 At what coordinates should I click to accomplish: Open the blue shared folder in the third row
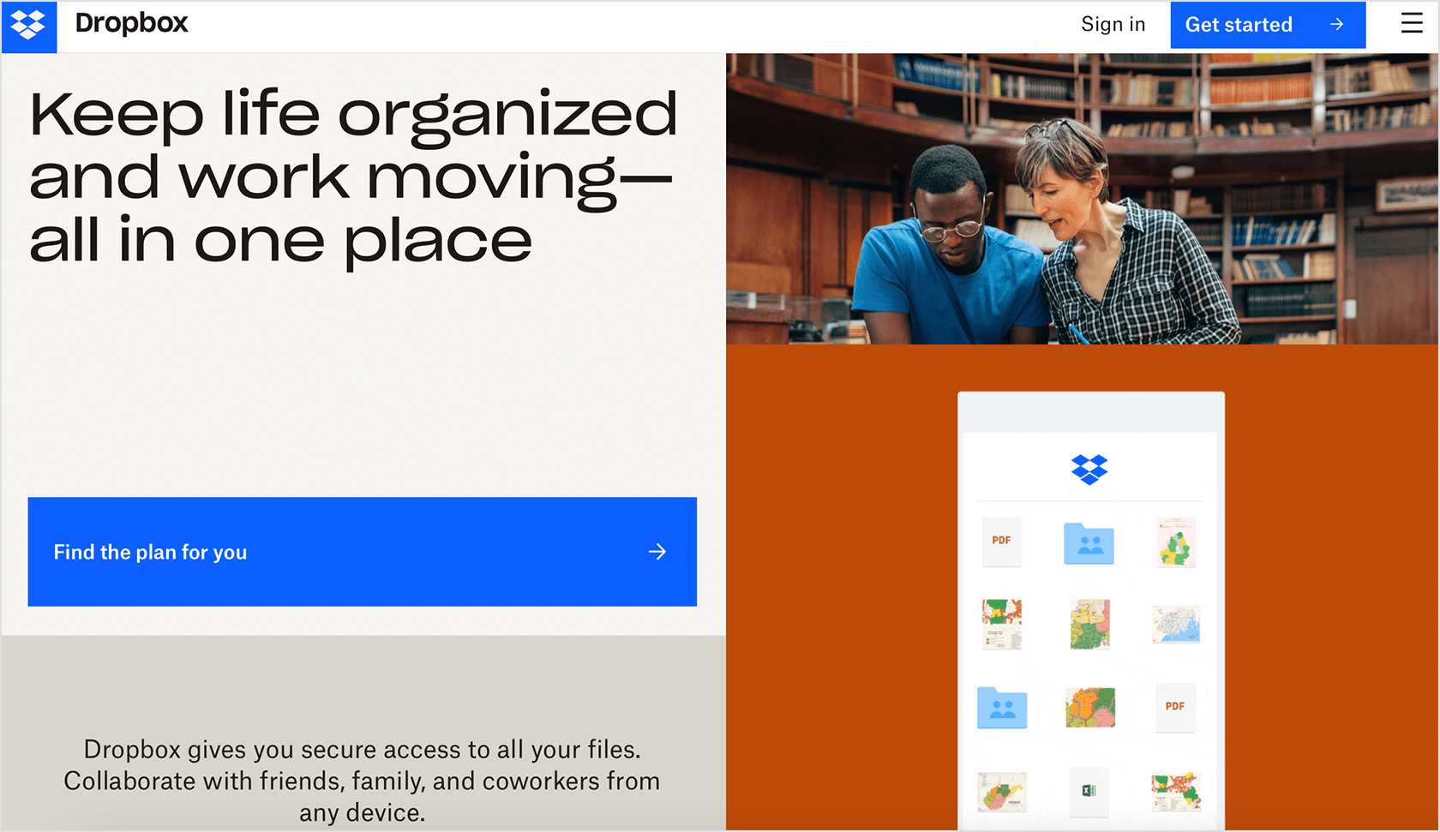tap(1001, 708)
